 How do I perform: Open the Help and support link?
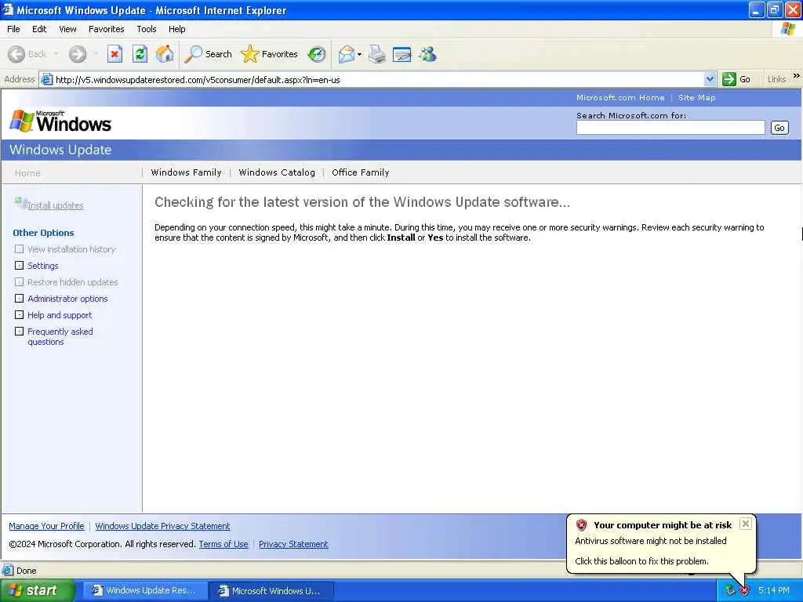click(60, 315)
